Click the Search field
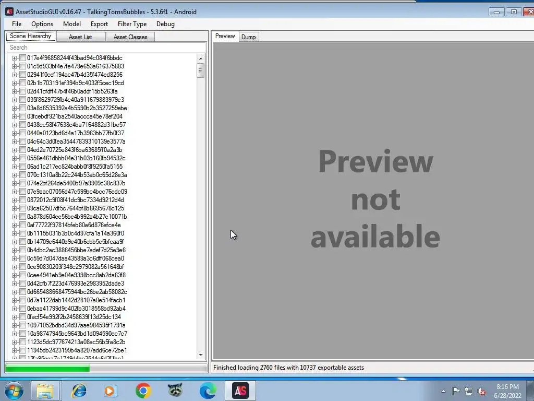534x401 pixels. click(106, 48)
